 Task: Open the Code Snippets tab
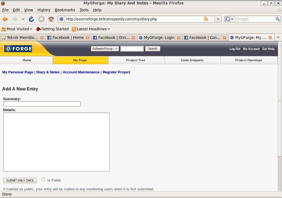click(x=192, y=60)
